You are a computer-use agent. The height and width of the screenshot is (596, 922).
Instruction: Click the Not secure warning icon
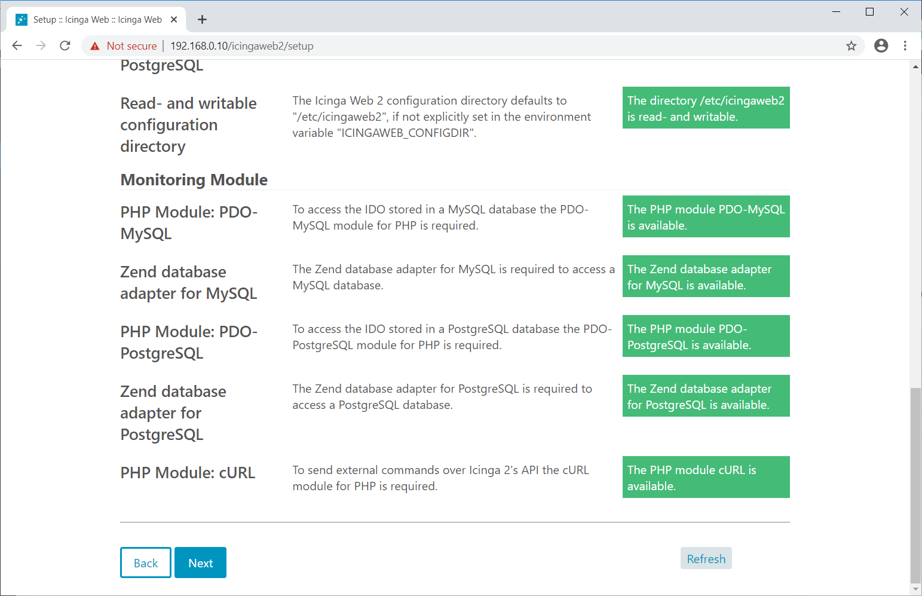[x=95, y=46]
